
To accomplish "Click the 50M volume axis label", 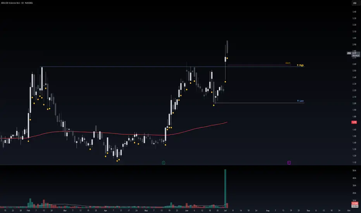I will (x=354, y=171).
